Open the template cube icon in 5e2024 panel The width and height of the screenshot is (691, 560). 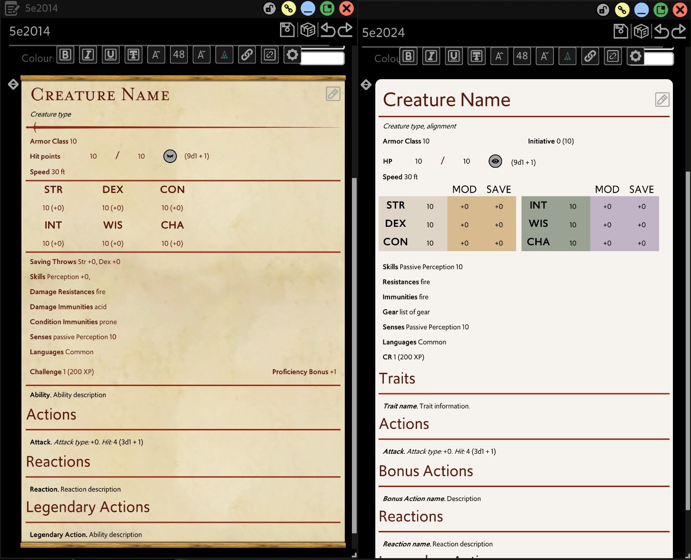[641, 31]
